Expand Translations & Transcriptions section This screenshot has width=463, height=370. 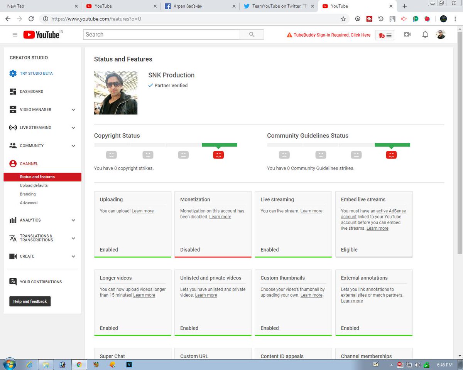pos(73,238)
